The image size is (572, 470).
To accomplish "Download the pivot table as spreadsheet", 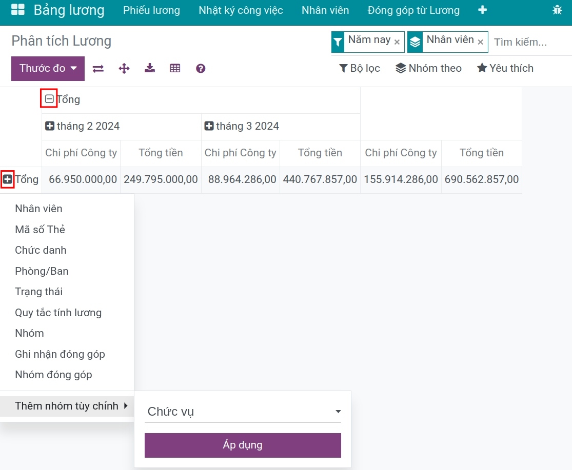I will [150, 69].
